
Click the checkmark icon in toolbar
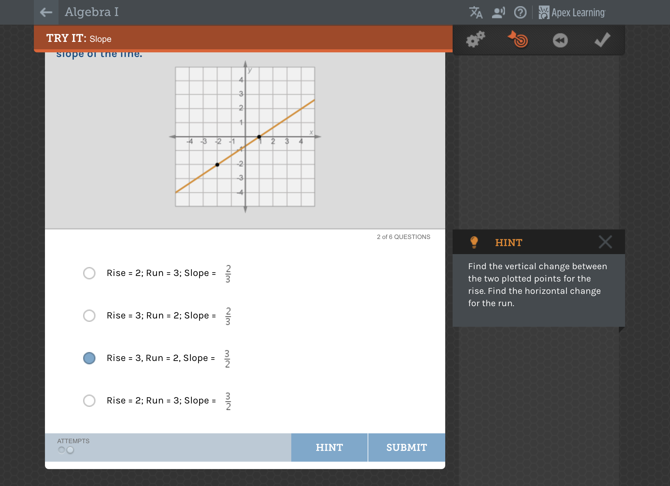click(x=602, y=39)
